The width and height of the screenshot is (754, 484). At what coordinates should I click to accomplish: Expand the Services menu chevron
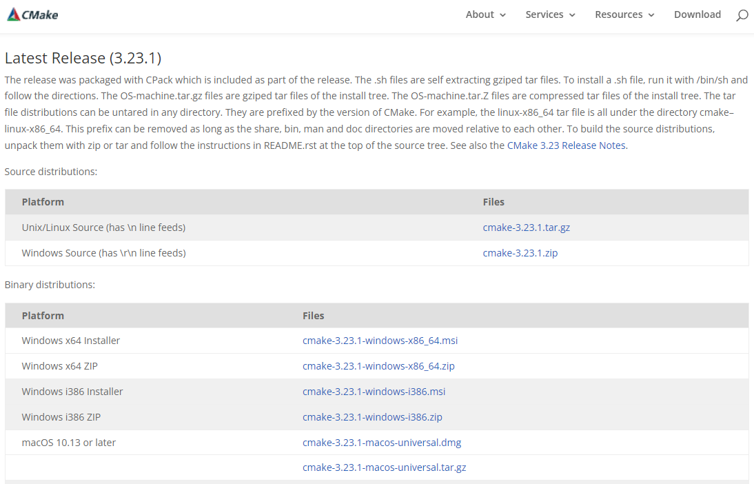[x=572, y=15]
